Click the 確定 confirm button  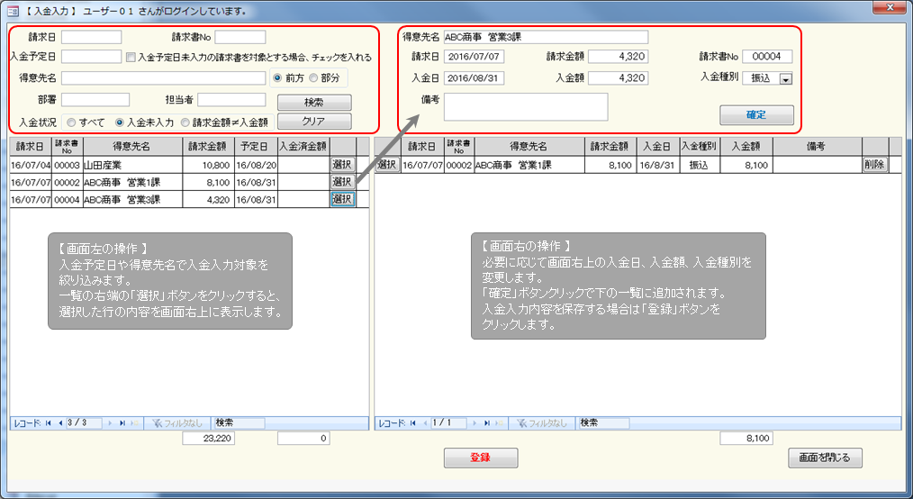tap(756, 115)
